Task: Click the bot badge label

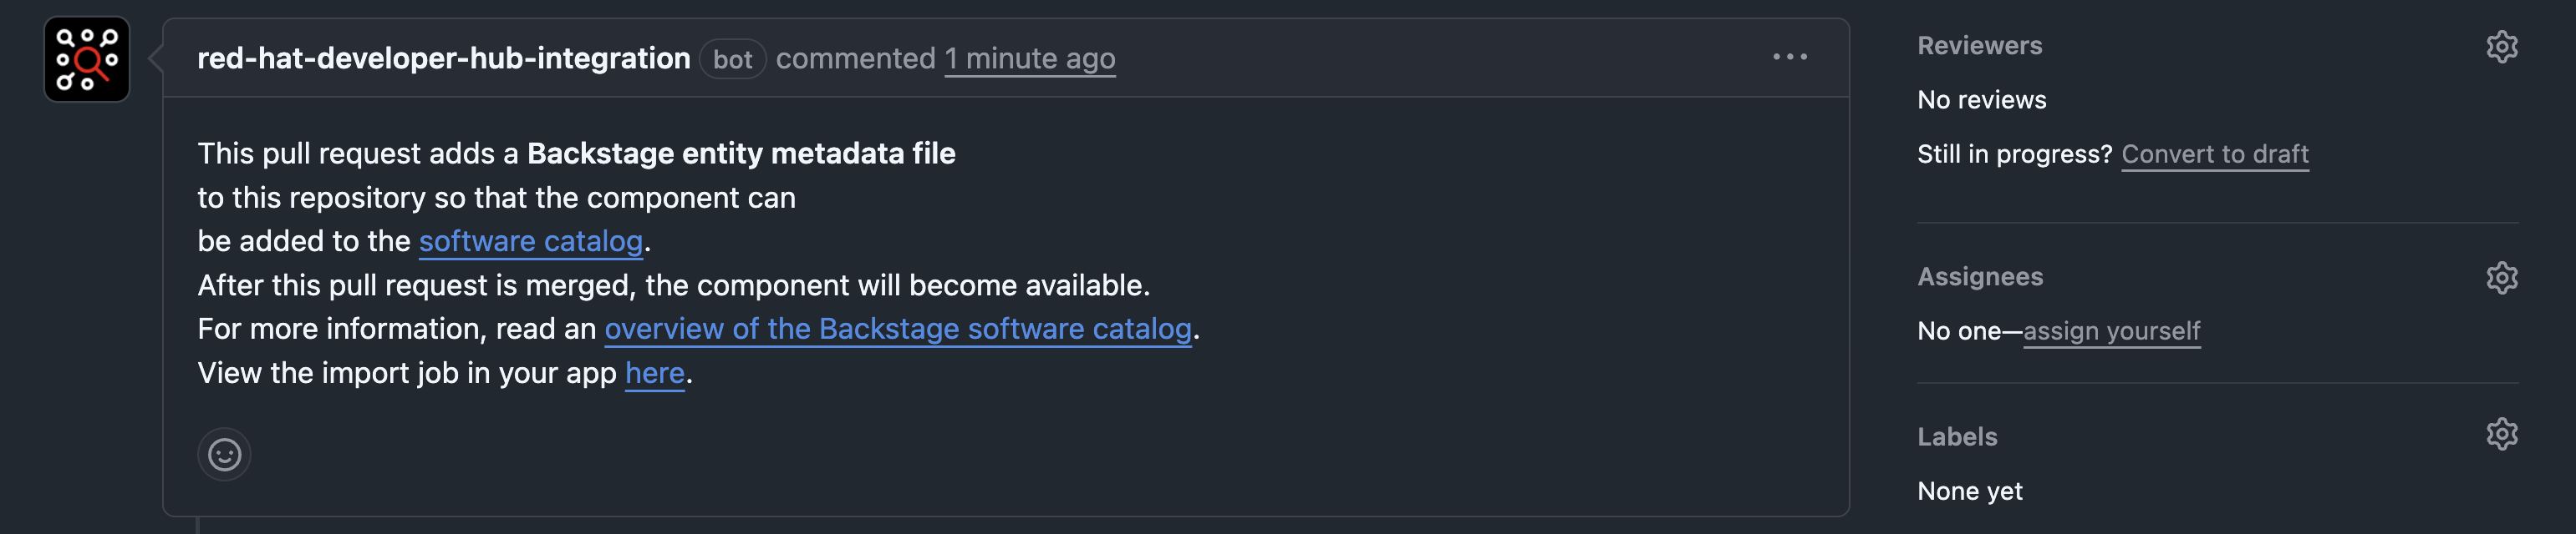Action: click(732, 59)
